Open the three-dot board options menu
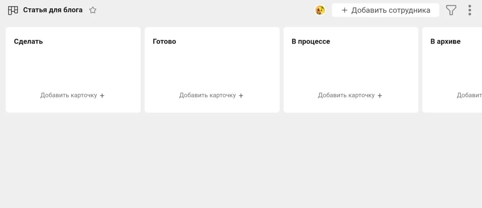 [x=470, y=10]
